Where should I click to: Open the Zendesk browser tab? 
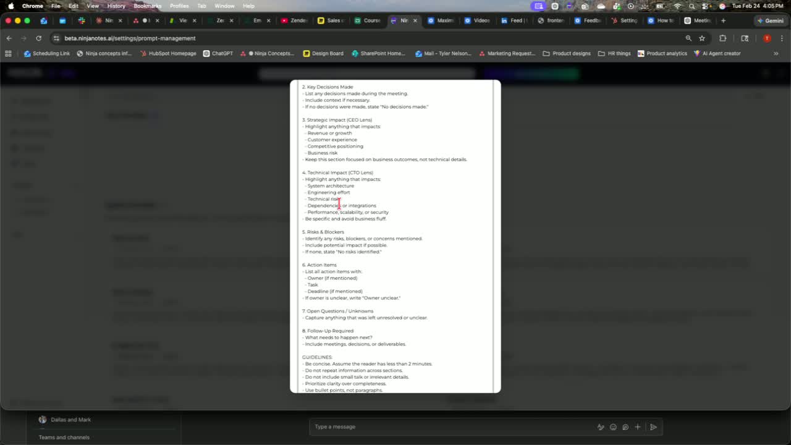click(x=294, y=20)
